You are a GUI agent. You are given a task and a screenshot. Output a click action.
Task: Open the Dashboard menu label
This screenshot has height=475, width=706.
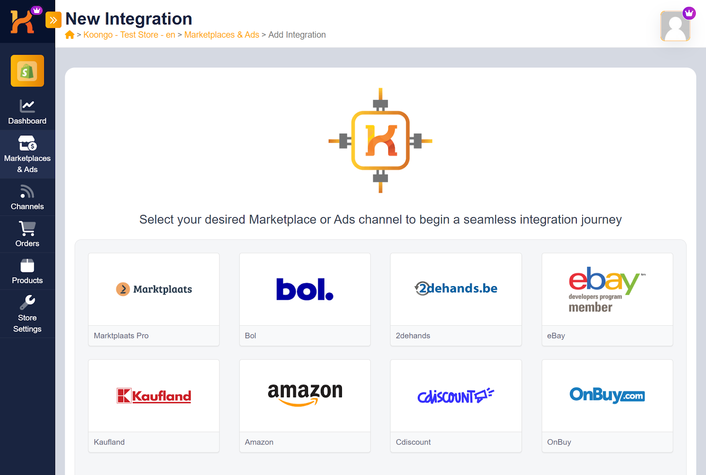click(27, 121)
